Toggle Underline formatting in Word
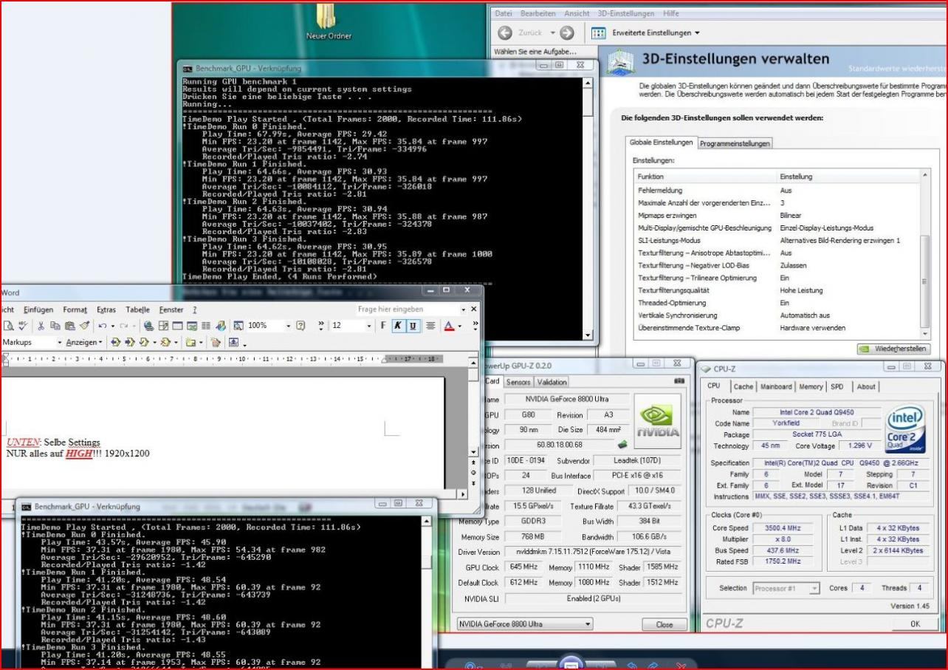The width and height of the screenshot is (948, 670). click(413, 326)
